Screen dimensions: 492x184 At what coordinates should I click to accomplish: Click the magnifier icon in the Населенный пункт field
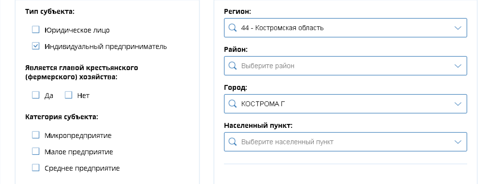coord(233,142)
